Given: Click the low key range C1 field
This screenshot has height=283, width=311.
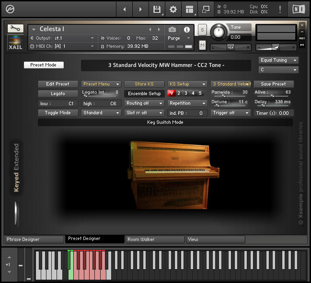Looking at the screenshot, I should [58, 104].
